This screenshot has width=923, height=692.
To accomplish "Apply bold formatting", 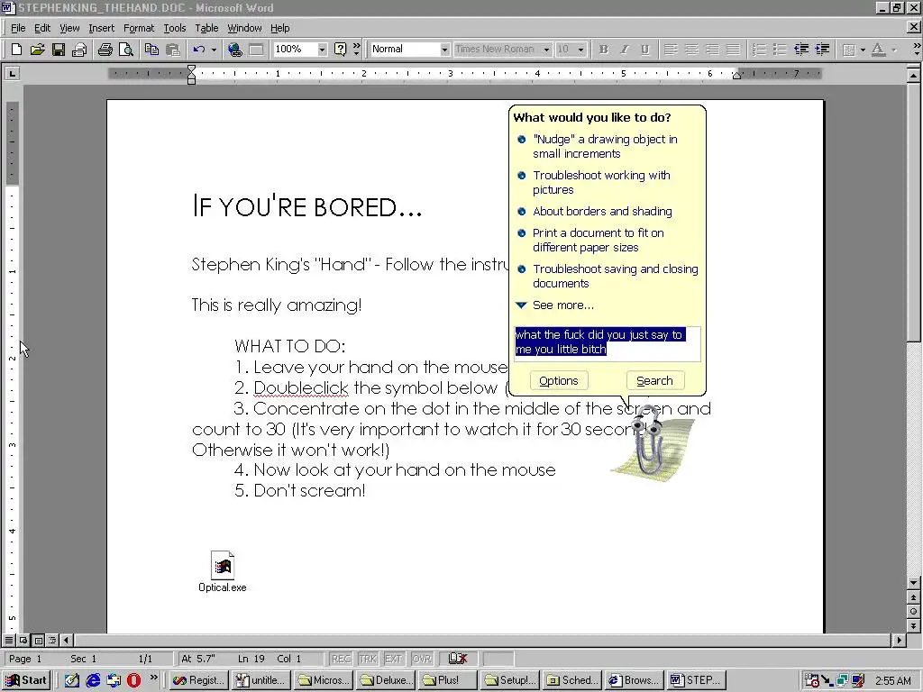I will tap(603, 50).
